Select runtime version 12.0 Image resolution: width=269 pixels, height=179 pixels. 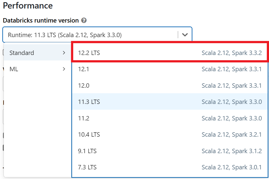click(x=84, y=86)
